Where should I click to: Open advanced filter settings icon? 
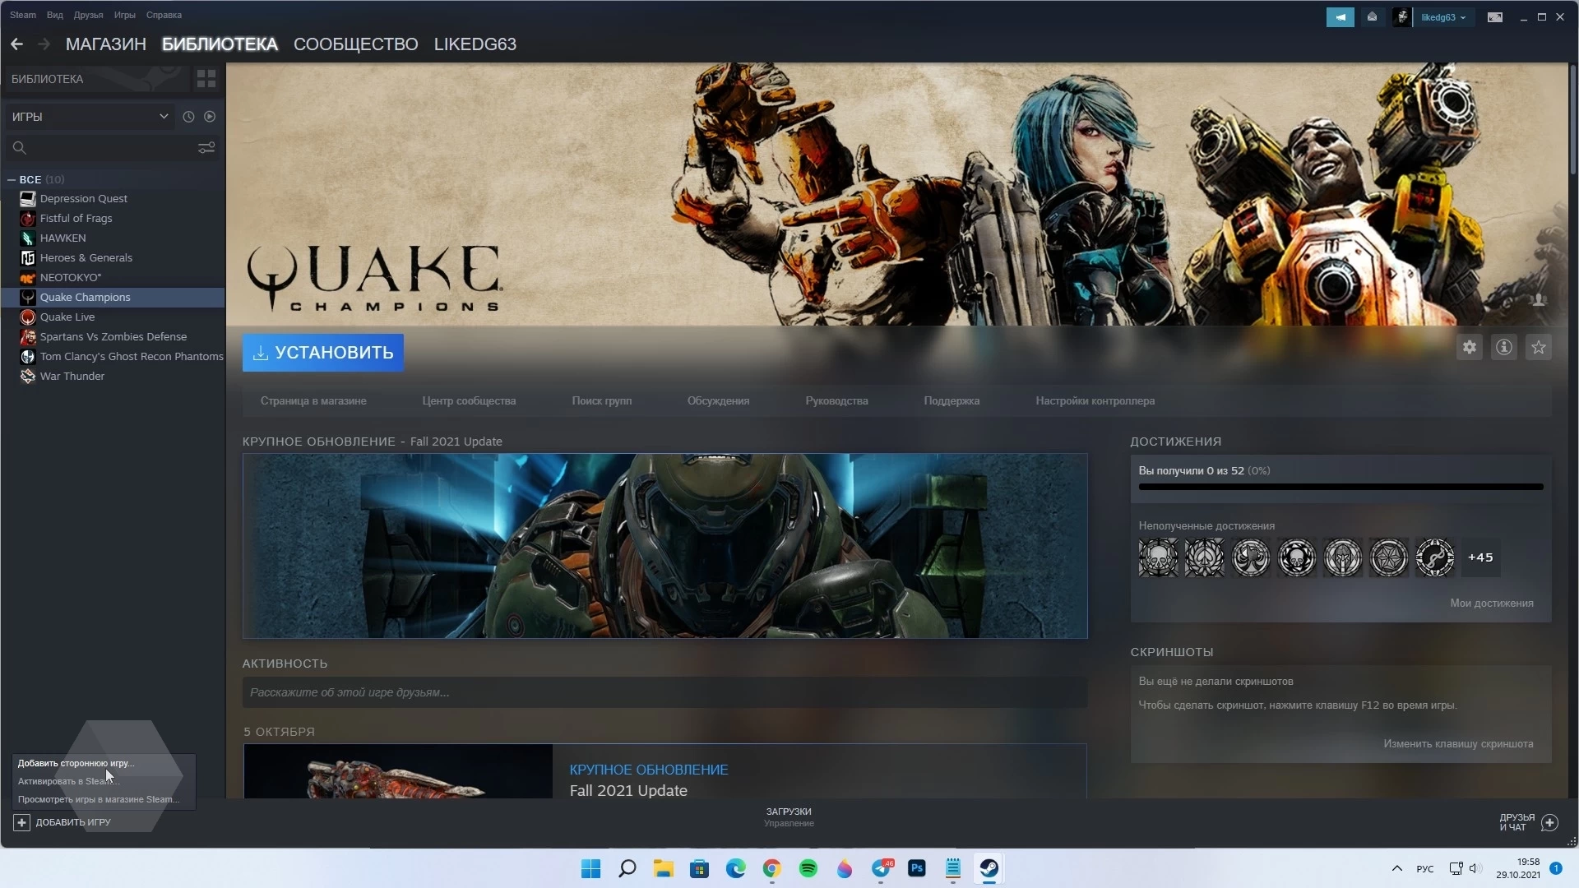(206, 148)
